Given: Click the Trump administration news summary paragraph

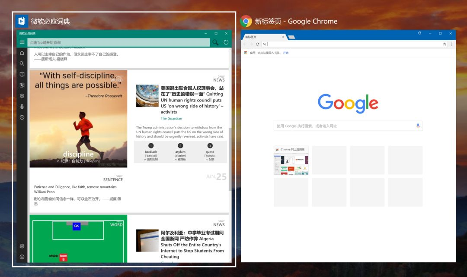Looking at the screenshot, I should click(x=180, y=132).
